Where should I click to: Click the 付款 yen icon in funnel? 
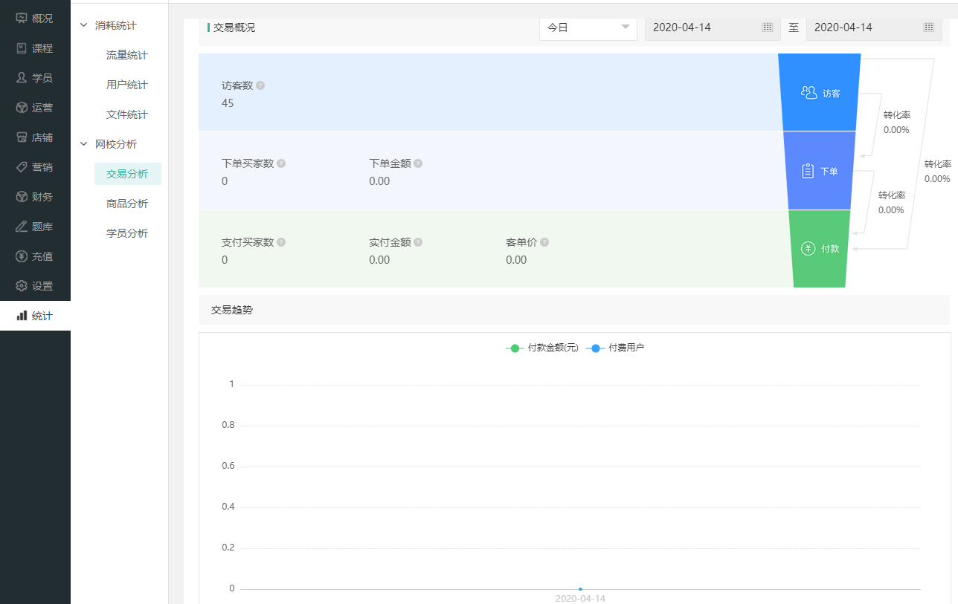coord(808,248)
